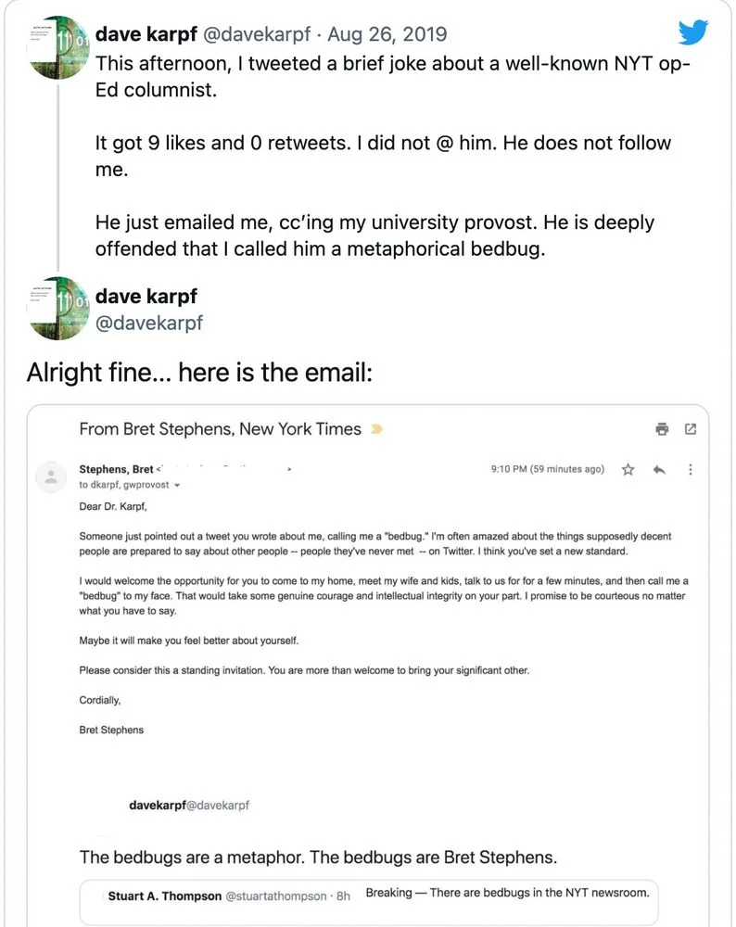Viewport: 736px width, 927px height.
Task: Open the email in a new window
Action: (689, 429)
